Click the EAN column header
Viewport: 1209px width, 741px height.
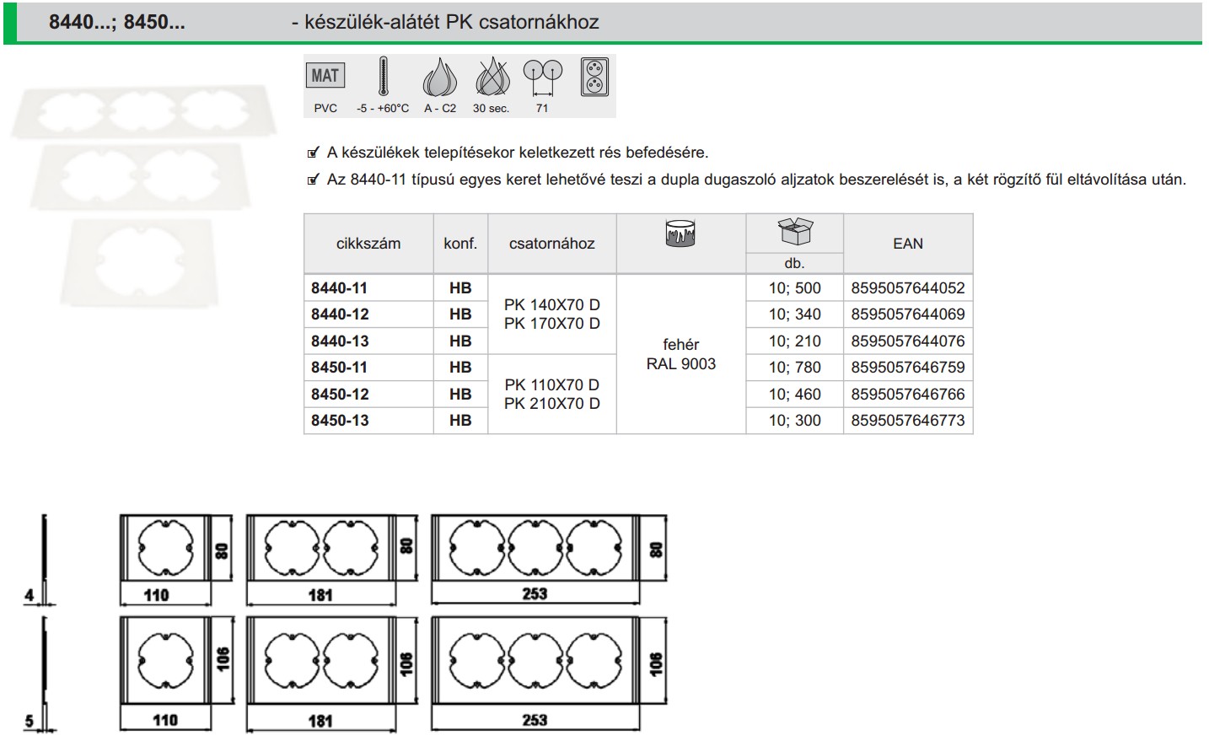coord(907,244)
